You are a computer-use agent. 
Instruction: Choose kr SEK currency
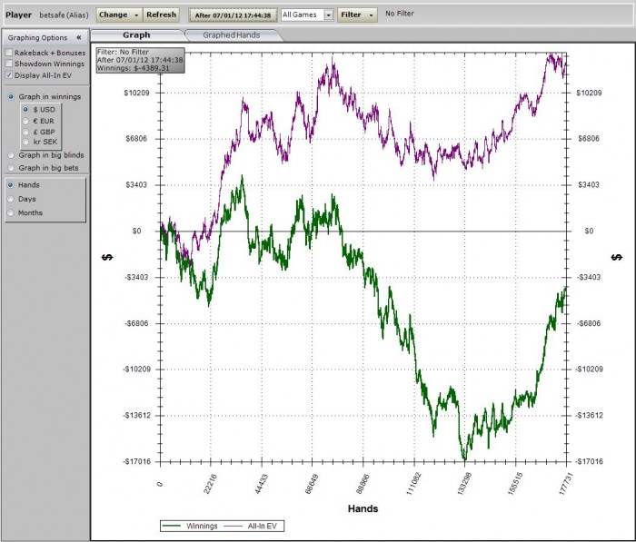tap(25, 142)
